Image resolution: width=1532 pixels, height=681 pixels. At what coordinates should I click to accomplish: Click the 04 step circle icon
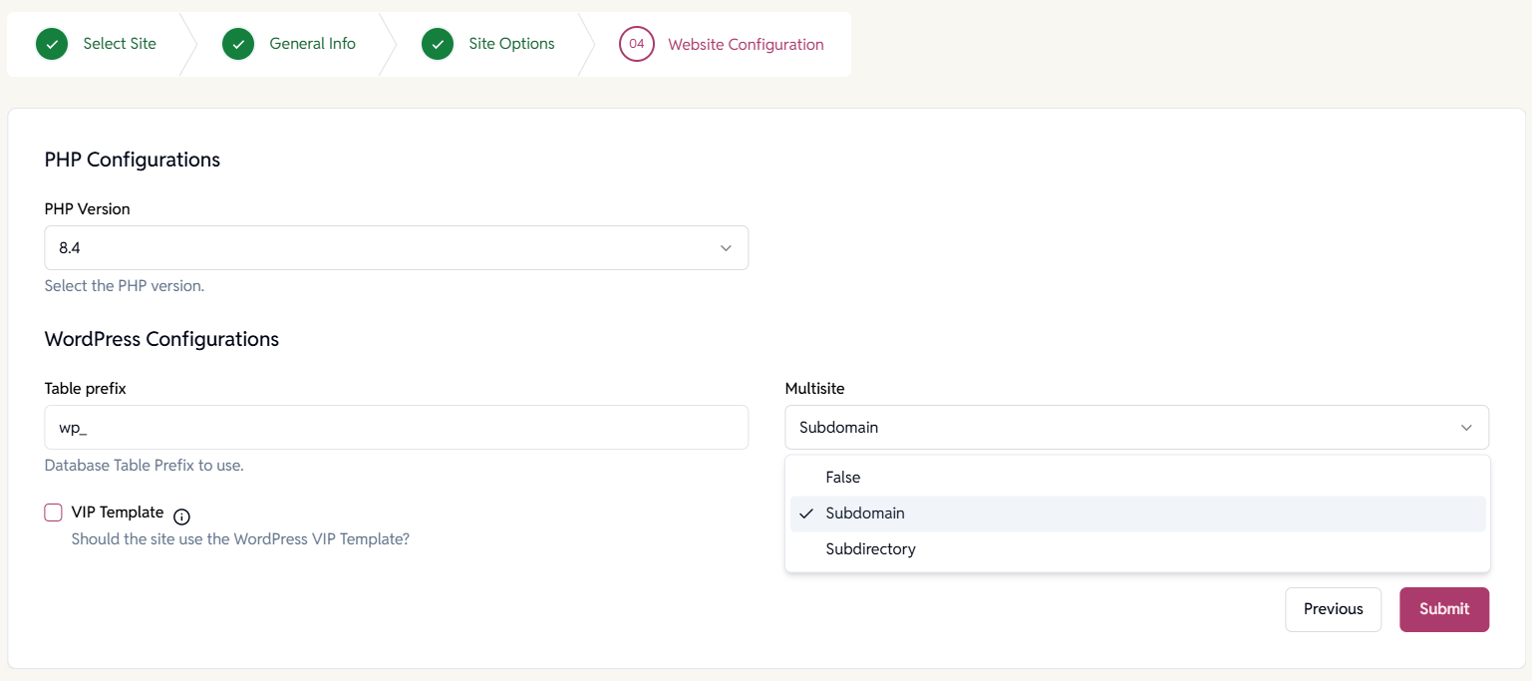coord(636,44)
